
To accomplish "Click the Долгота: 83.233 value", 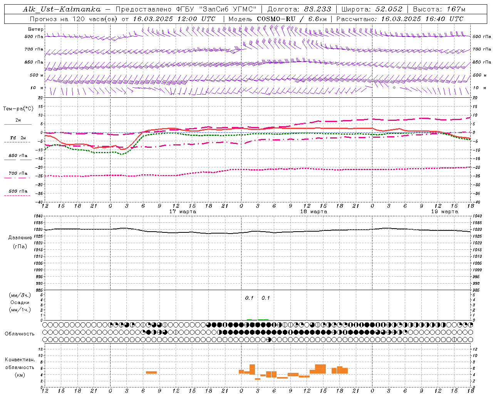I will [x=299, y=9].
